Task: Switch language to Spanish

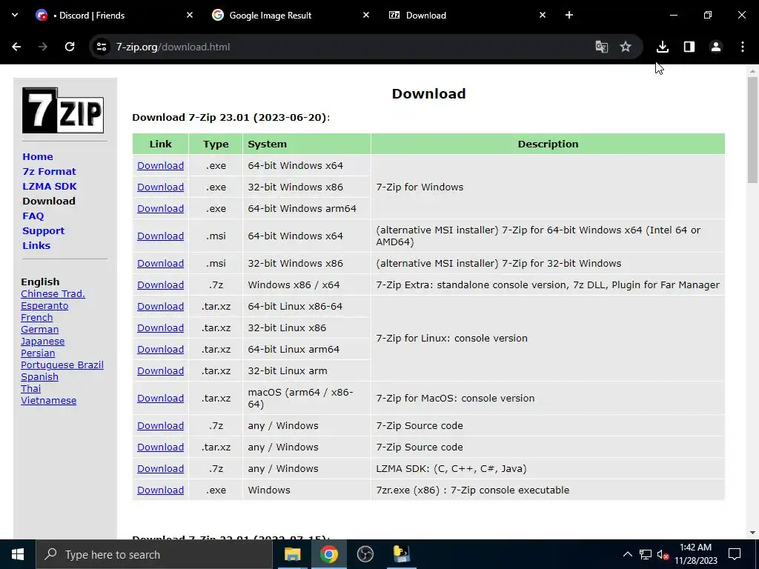Action: [x=40, y=377]
